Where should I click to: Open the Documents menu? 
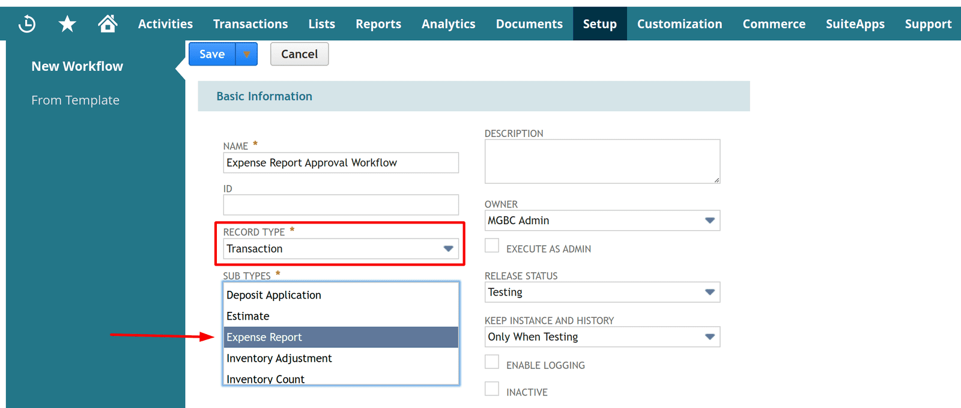(x=529, y=24)
